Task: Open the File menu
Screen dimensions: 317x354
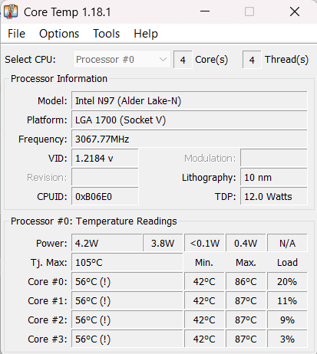Action: coord(16,34)
